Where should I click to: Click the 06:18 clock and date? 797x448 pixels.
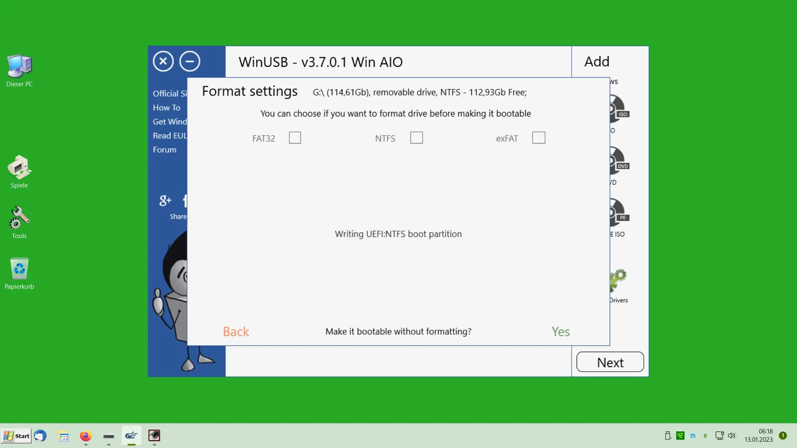(758, 436)
